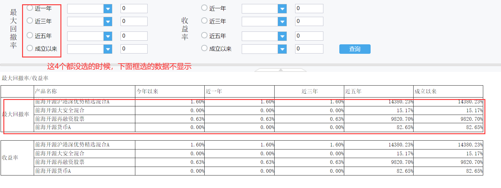Click 最大回撤率 近五年 value 15.17% for 前海开源大安全混合
Screen dimensions: 501x188
click(405, 110)
